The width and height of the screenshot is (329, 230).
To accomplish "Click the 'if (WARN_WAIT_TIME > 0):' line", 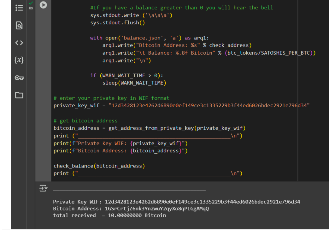I will tap(127, 75).
